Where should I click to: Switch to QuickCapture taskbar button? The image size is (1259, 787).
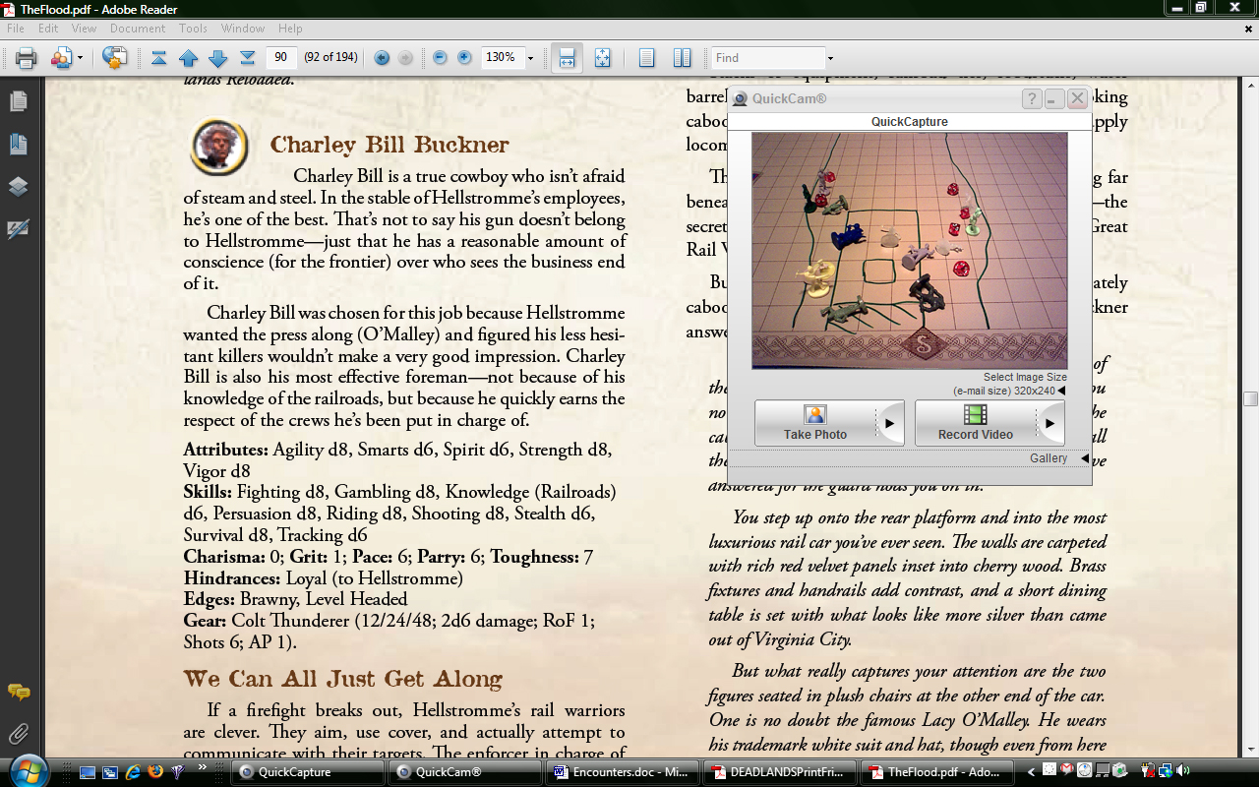pos(308,773)
